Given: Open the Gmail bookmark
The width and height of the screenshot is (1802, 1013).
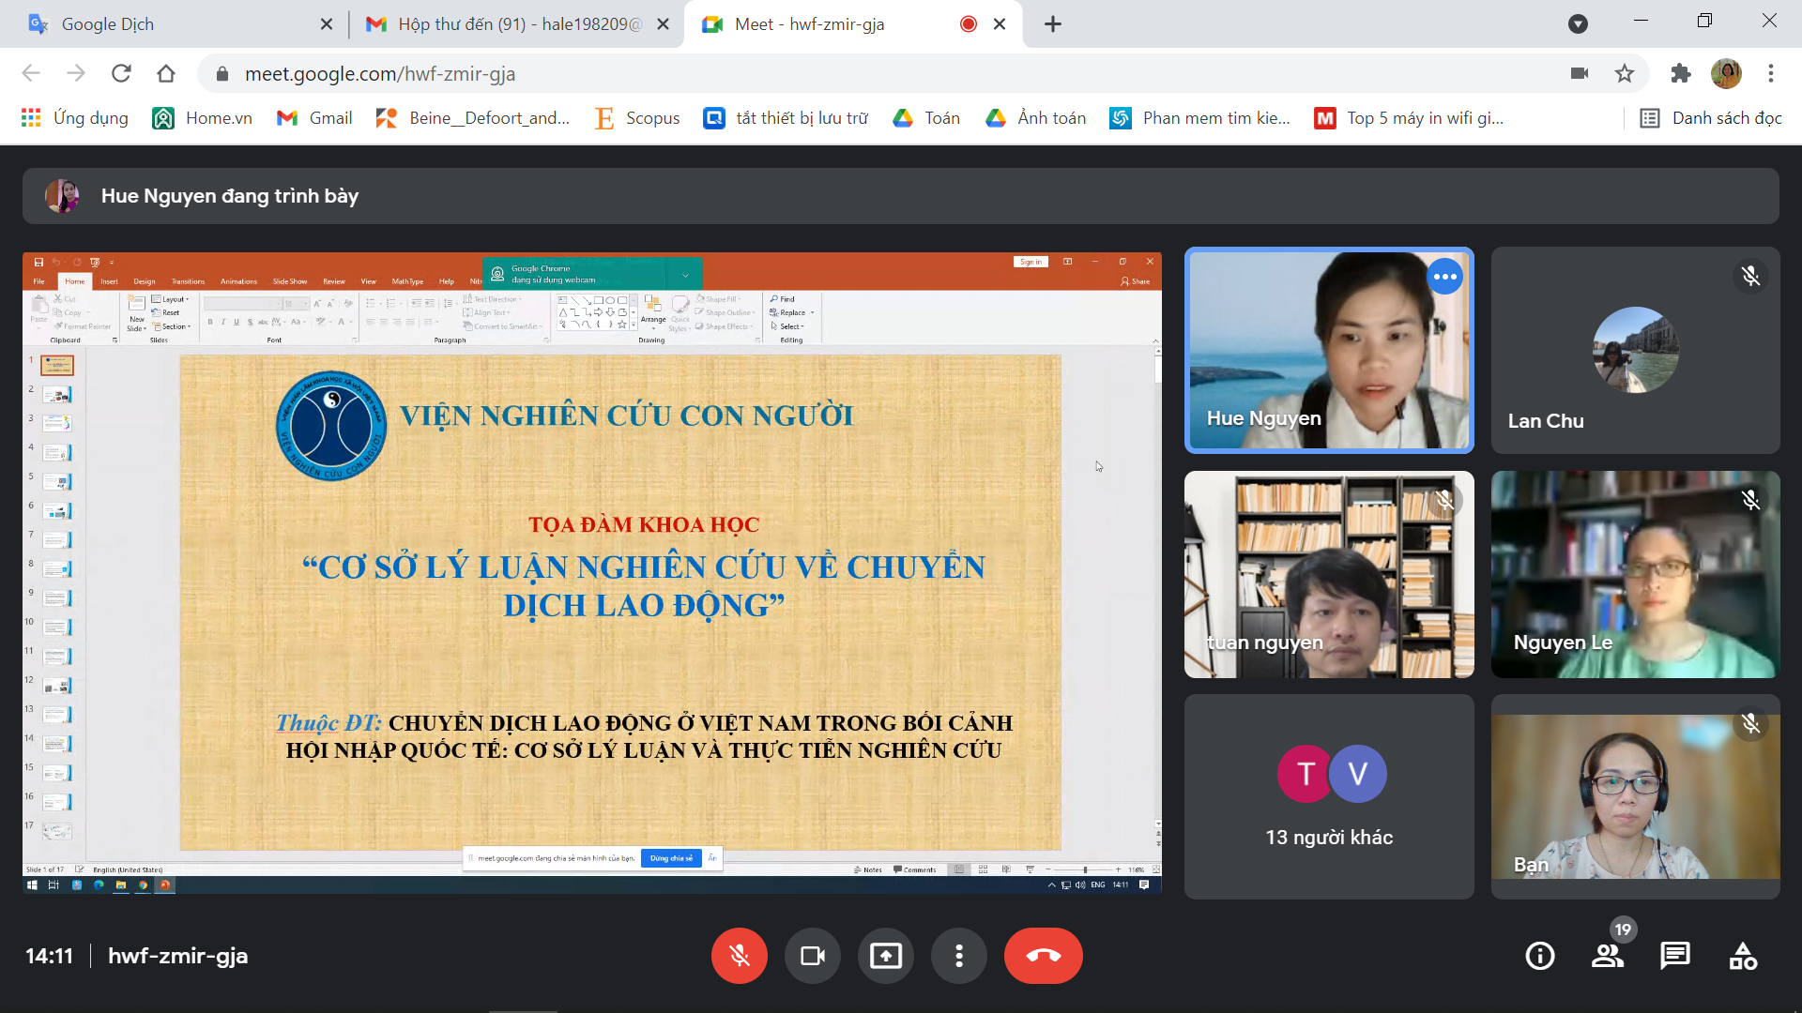Looking at the screenshot, I should coord(314,118).
